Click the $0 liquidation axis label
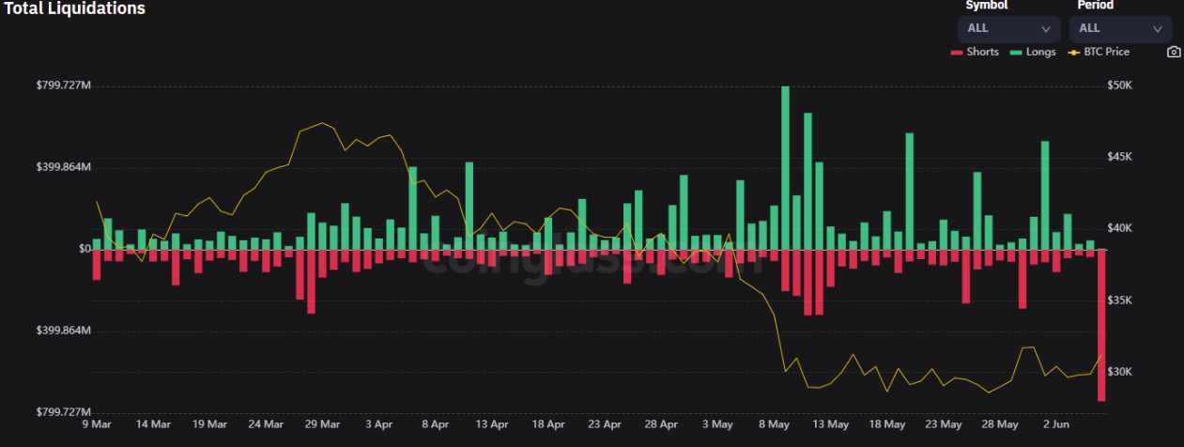The height and width of the screenshot is (447, 1184). (85, 250)
